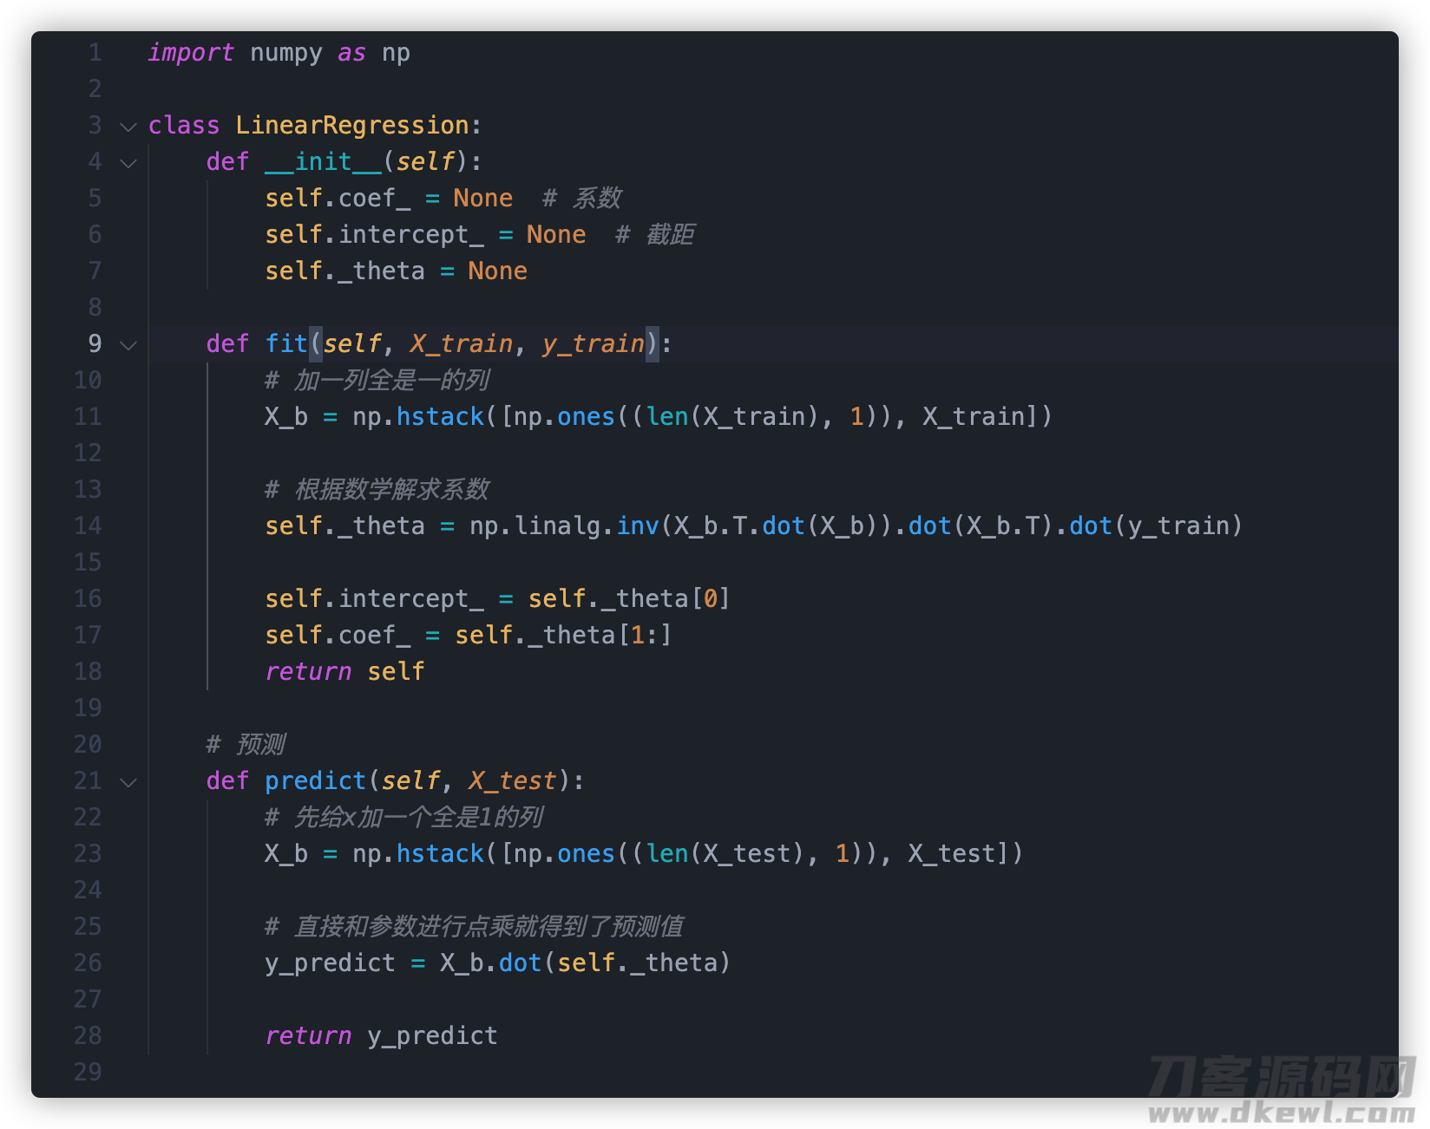Click 'y_predict' variable on line 26
The width and height of the screenshot is (1430, 1129).
330,963
